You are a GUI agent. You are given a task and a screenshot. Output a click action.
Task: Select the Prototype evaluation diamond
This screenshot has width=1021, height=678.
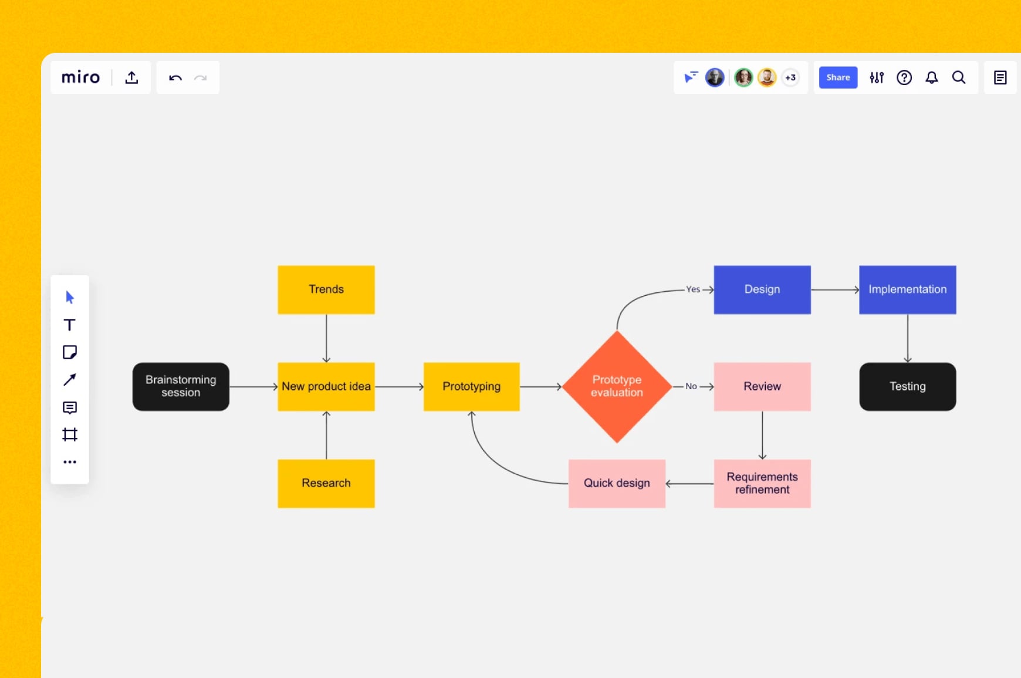(x=617, y=386)
